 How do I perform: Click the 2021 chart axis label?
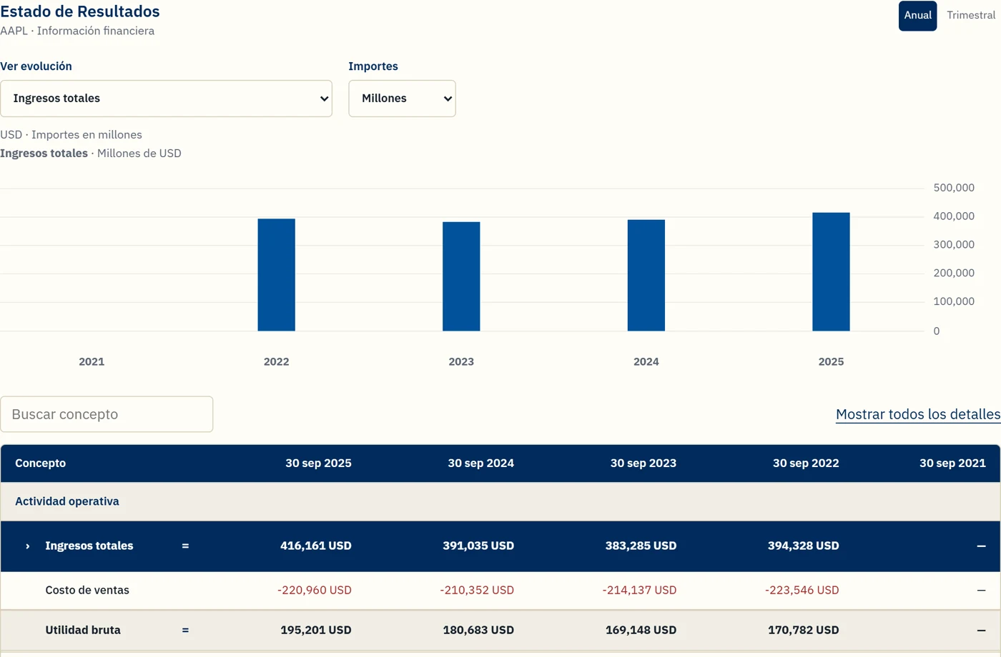[92, 362]
